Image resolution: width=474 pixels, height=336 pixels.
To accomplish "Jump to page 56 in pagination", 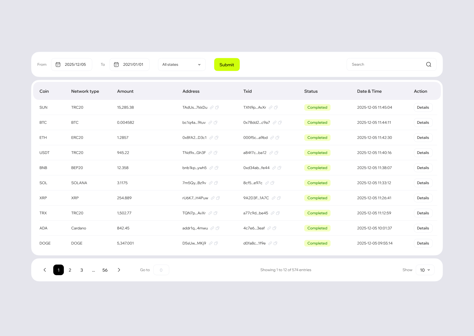I will click(x=105, y=270).
